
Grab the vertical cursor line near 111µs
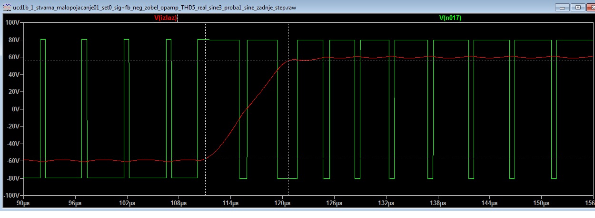pos(205,109)
